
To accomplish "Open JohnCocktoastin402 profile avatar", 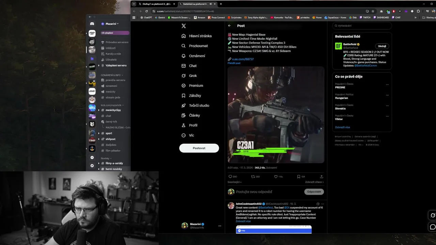I will [x=231, y=205].
